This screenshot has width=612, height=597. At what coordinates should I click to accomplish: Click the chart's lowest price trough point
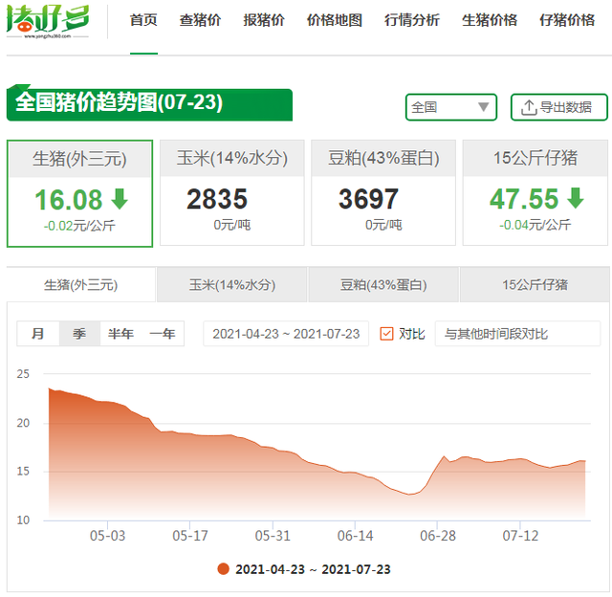tap(410, 495)
